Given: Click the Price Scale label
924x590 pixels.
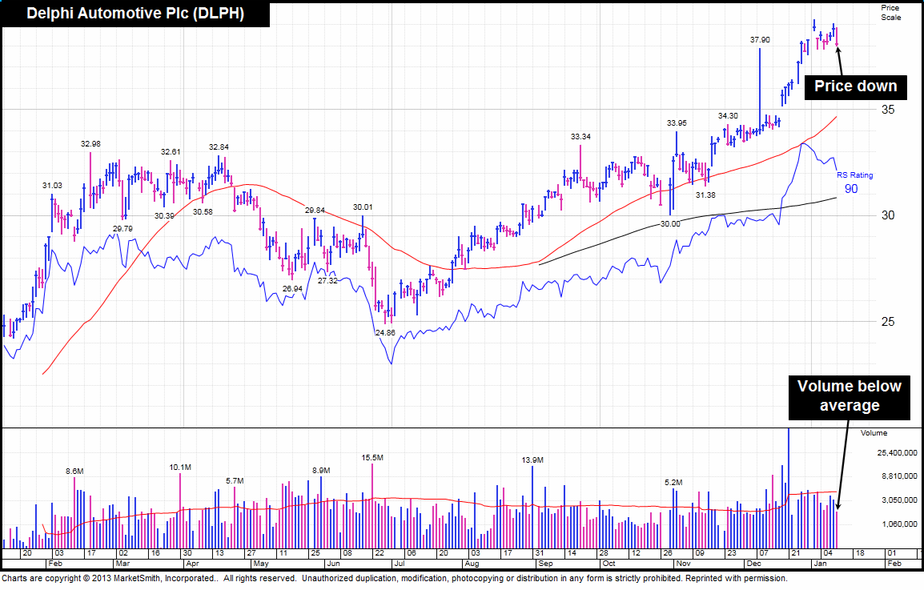Looking at the screenshot, I should click(x=890, y=12).
